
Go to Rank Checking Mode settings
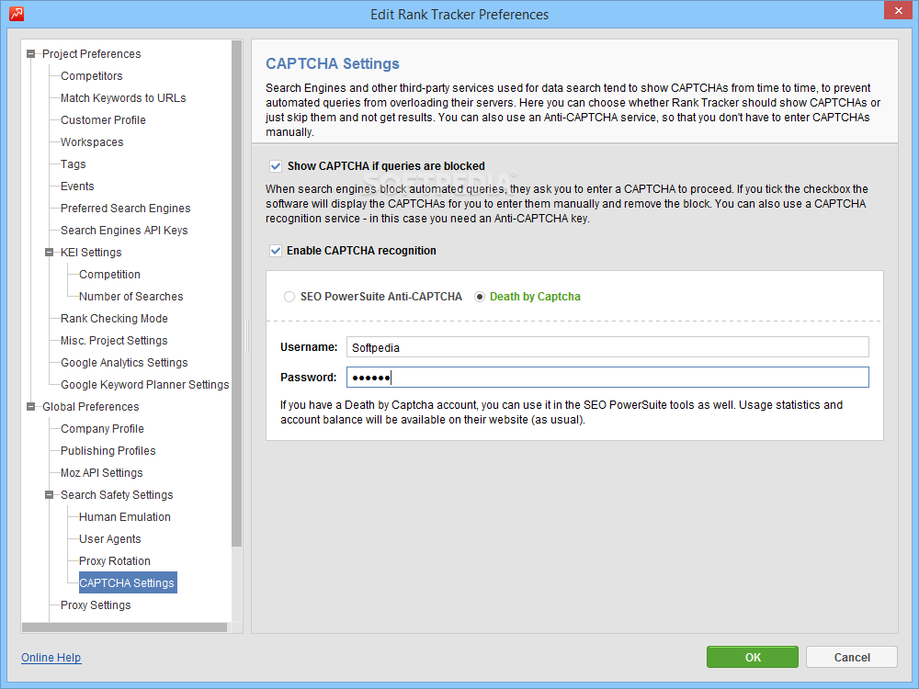point(114,319)
